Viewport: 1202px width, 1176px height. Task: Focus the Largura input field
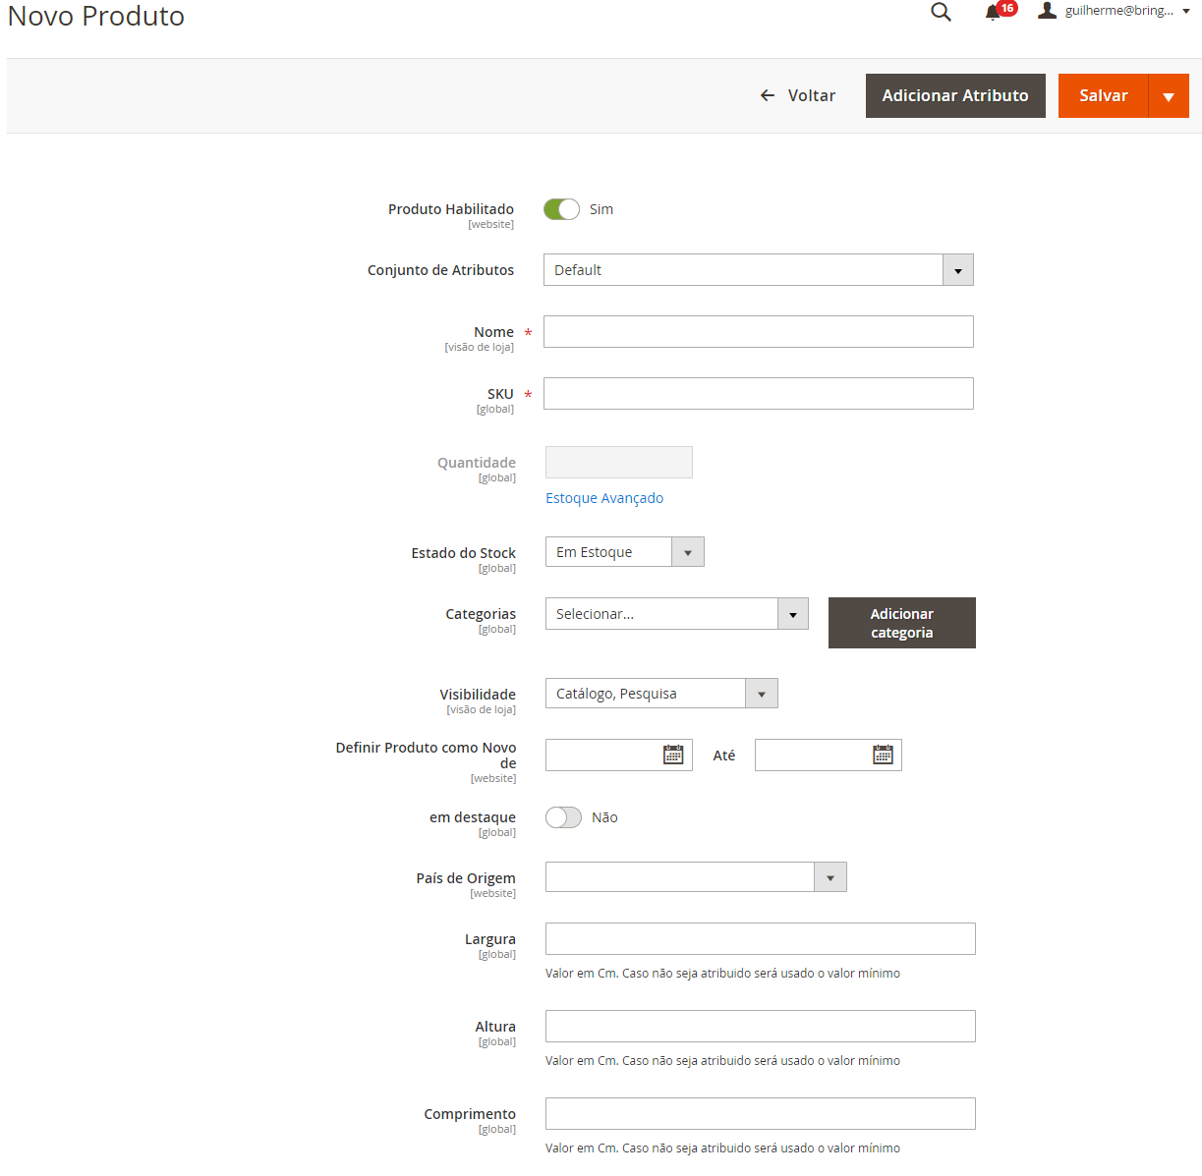[x=761, y=939]
